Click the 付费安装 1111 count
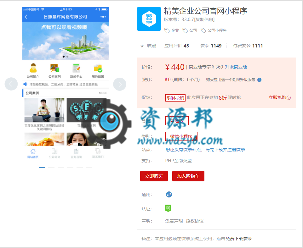 click(x=248, y=46)
